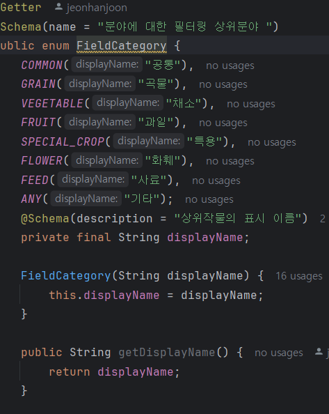Click this.displayName in the constructor body
This screenshot has width=329, height=414.
(104, 295)
